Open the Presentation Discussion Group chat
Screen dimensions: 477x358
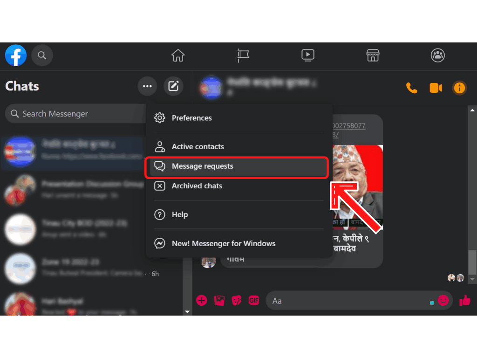[72, 190]
